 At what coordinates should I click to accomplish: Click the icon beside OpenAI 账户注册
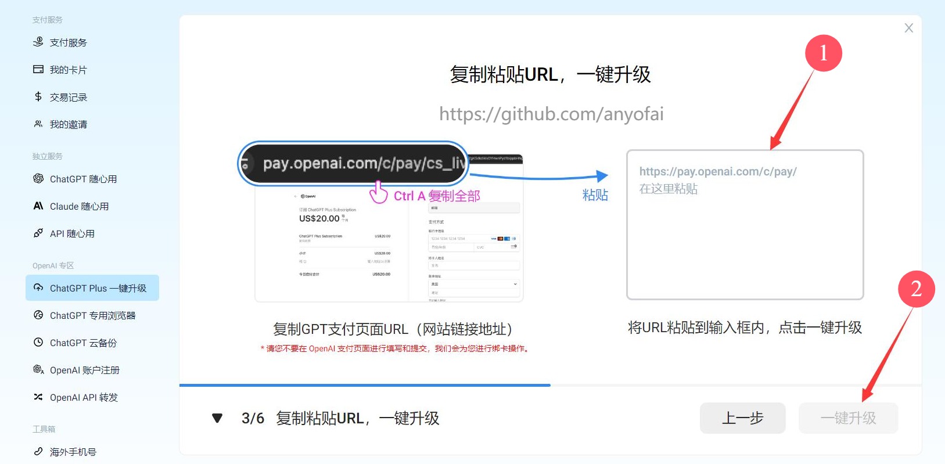[38, 369]
